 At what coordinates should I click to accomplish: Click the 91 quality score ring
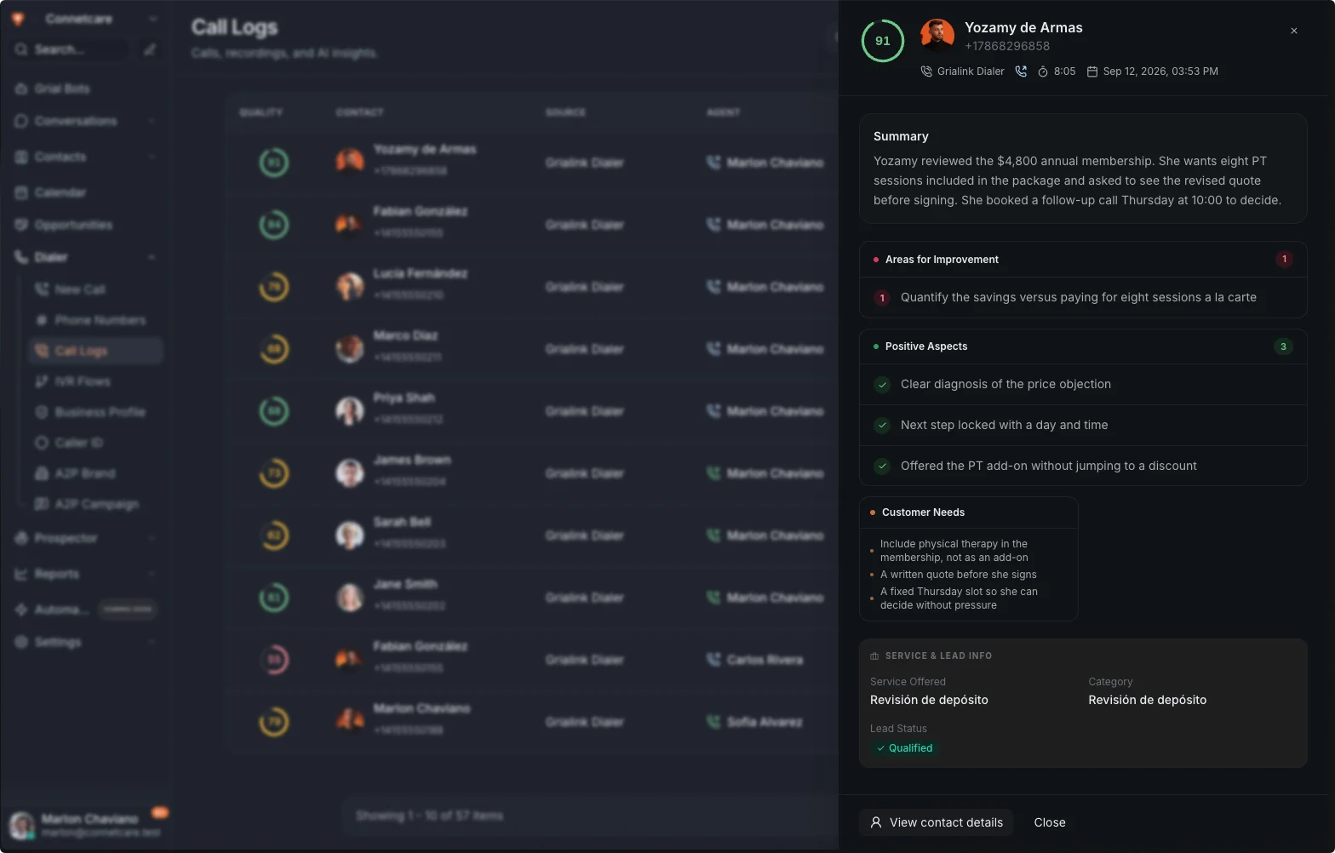[x=882, y=41]
